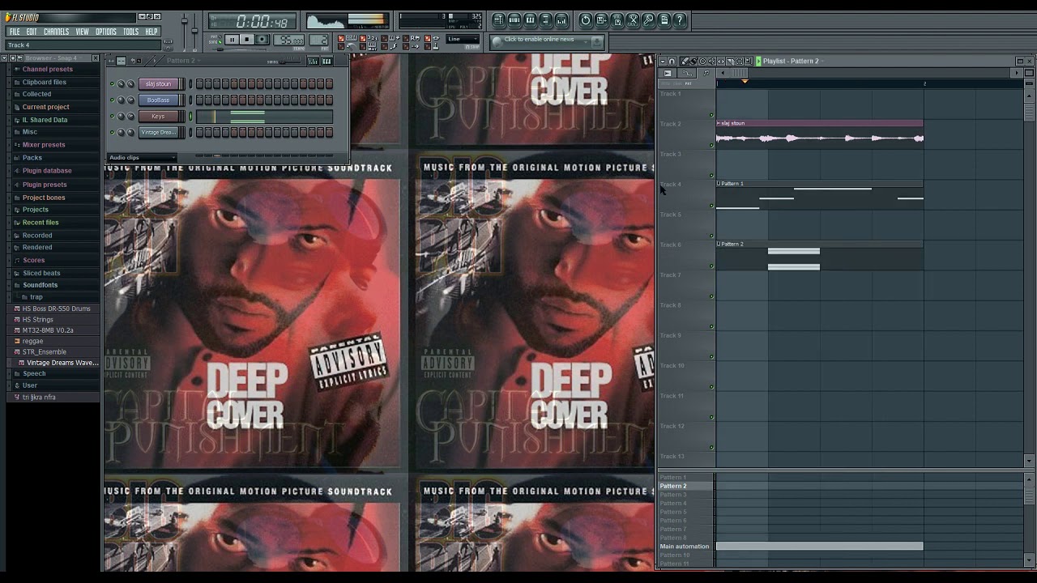Viewport: 1037px width, 583px height.
Task: Click the Keys channel button
Action: point(158,116)
